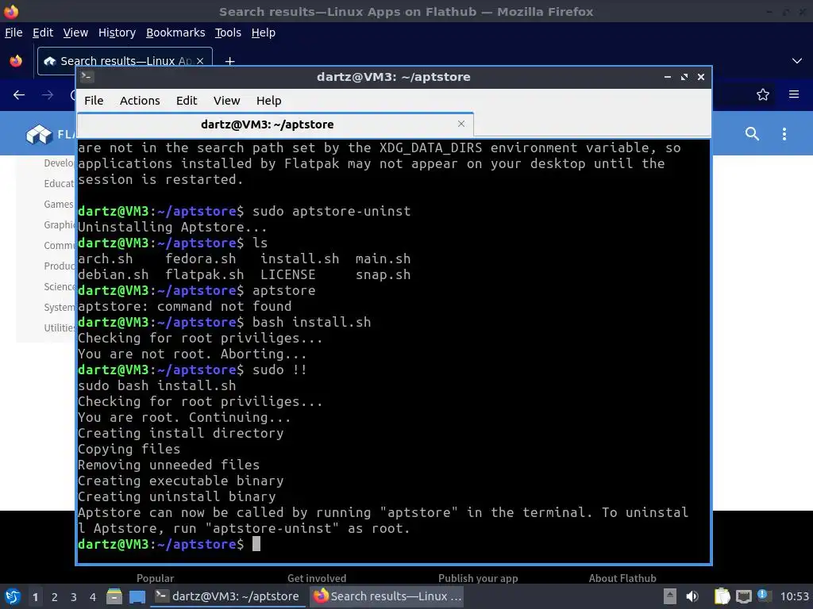
Task: Click the 10:53 clock
Action: coord(794,596)
